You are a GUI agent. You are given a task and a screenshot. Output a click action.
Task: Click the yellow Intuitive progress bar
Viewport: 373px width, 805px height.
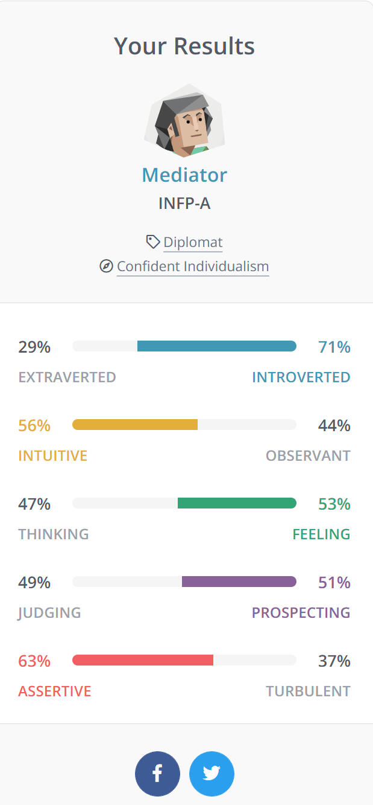click(135, 425)
